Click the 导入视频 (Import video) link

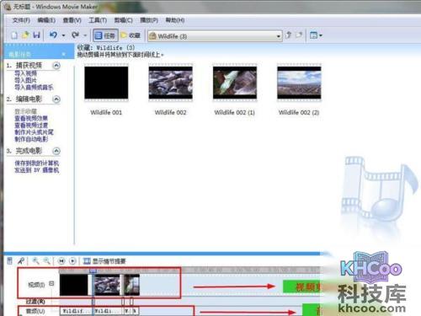[x=25, y=73]
